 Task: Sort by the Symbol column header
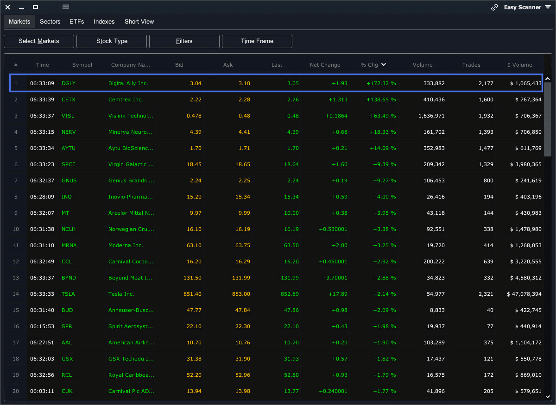pos(82,65)
